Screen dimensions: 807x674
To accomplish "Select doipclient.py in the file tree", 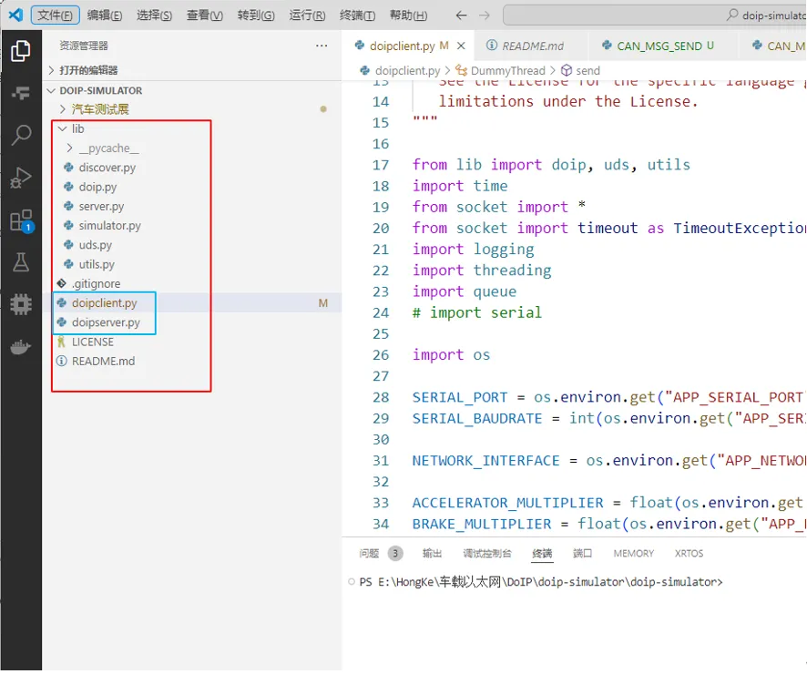I will (x=105, y=303).
